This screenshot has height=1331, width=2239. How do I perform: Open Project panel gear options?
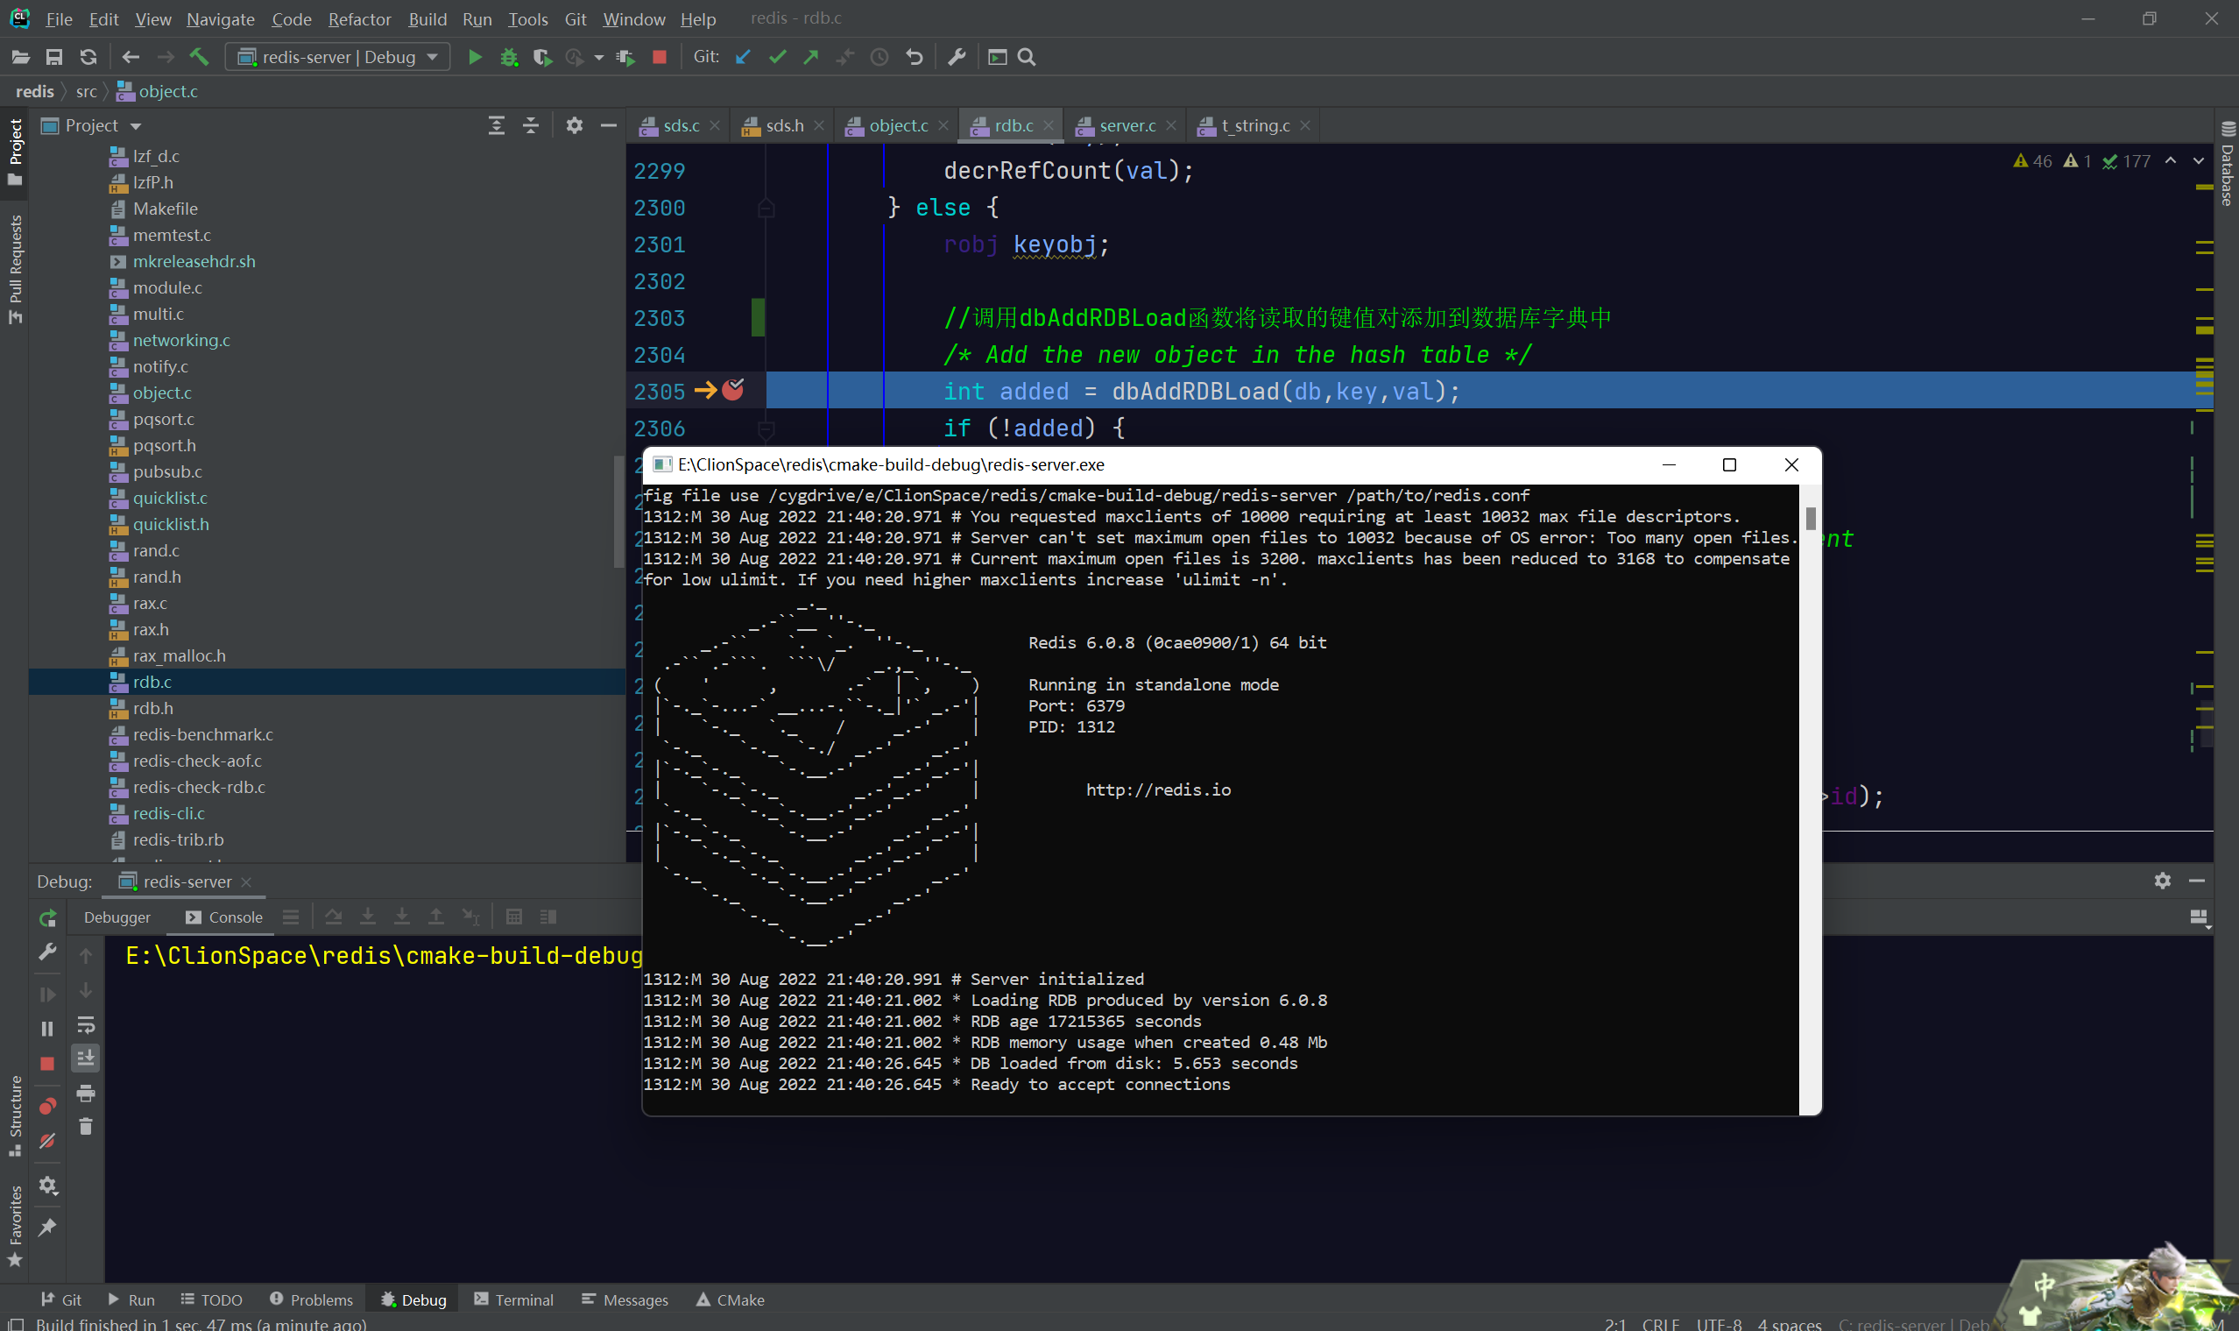click(575, 125)
